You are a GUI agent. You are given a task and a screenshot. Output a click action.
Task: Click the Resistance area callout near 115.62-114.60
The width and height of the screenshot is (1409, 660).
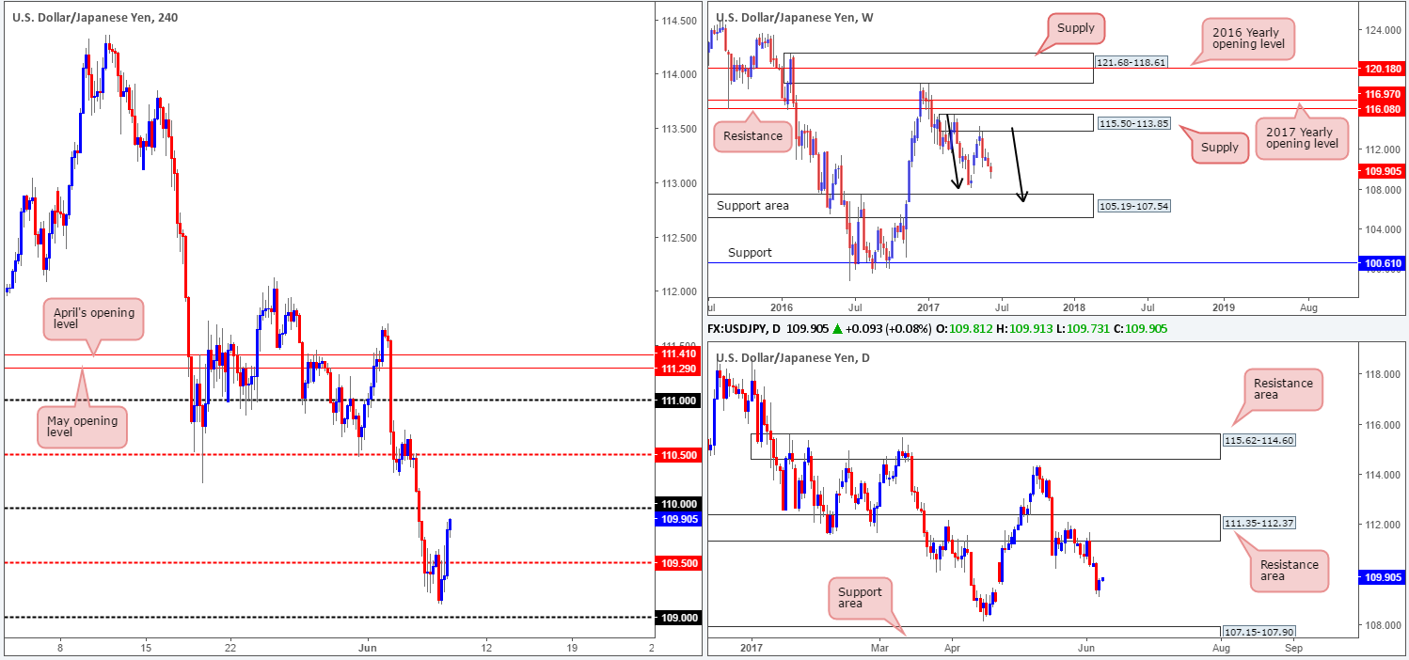pos(1283,391)
